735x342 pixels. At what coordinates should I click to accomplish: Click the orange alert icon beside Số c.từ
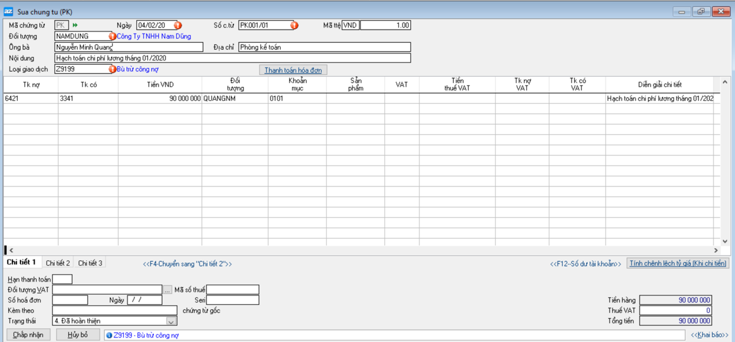point(294,25)
